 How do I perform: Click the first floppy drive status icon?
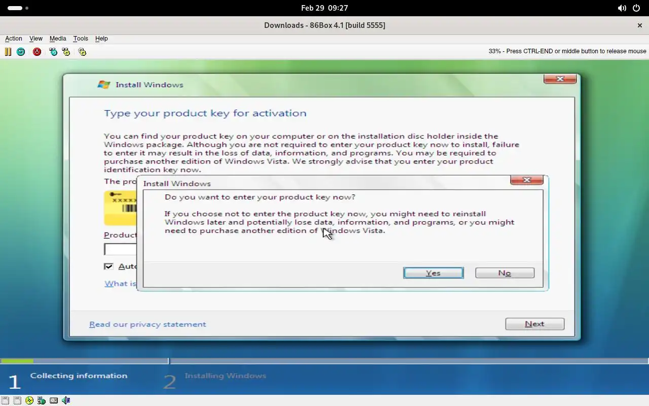pyautogui.click(x=5, y=400)
